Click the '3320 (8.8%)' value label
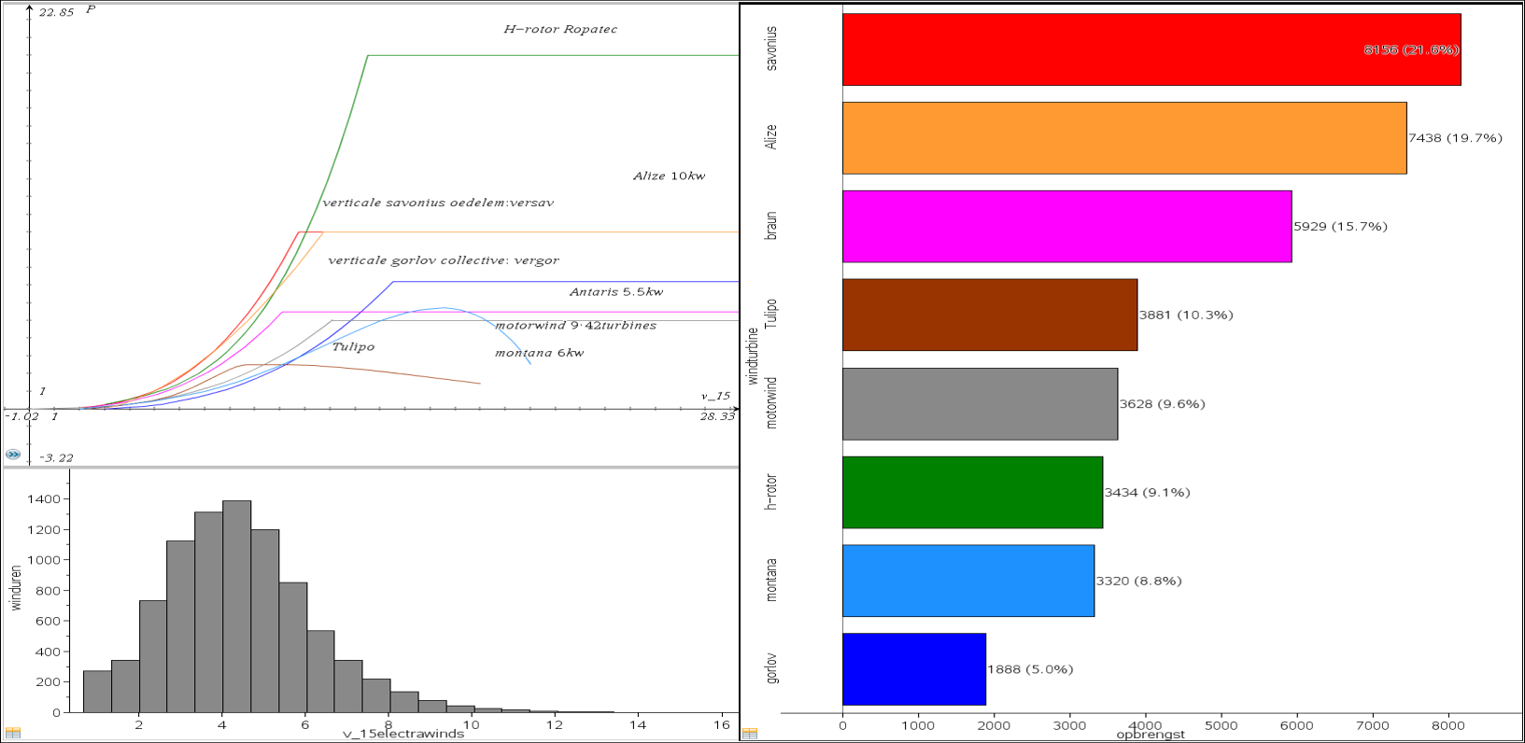The image size is (1525, 743). pos(1139,581)
